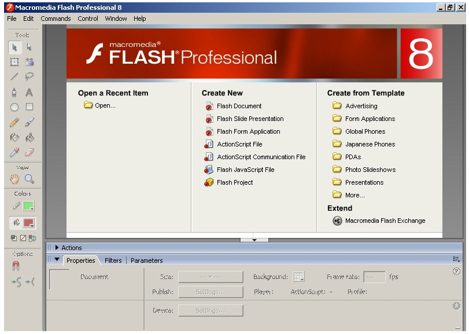Collapse the Properties panel triangle
This screenshot has width=469, height=334.
(57, 259)
